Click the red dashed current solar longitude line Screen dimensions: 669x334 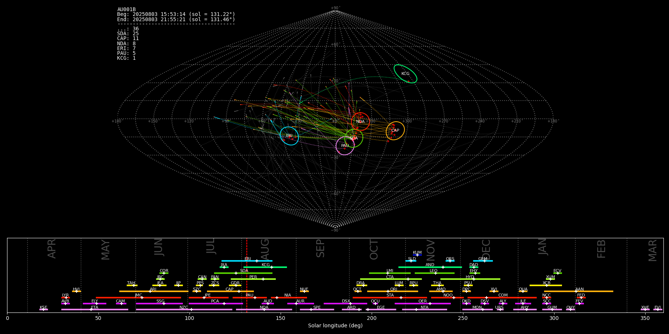click(x=246, y=275)
